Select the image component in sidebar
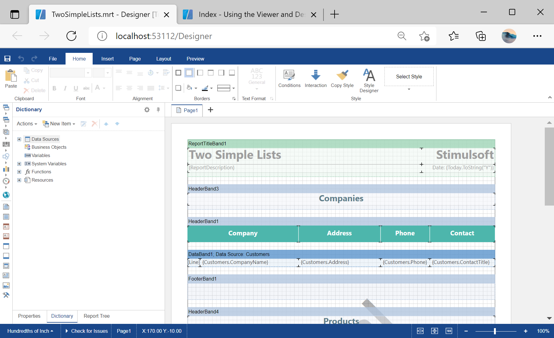This screenshot has width=554, height=338. (6, 285)
